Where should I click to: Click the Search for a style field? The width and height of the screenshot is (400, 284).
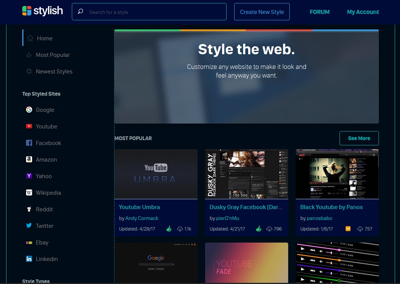point(149,12)
